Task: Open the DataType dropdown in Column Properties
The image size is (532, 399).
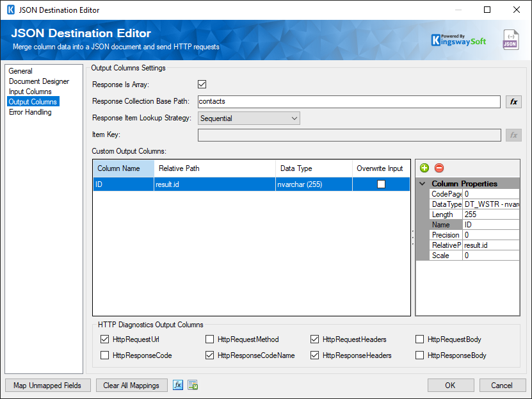Action: point(490,204)
